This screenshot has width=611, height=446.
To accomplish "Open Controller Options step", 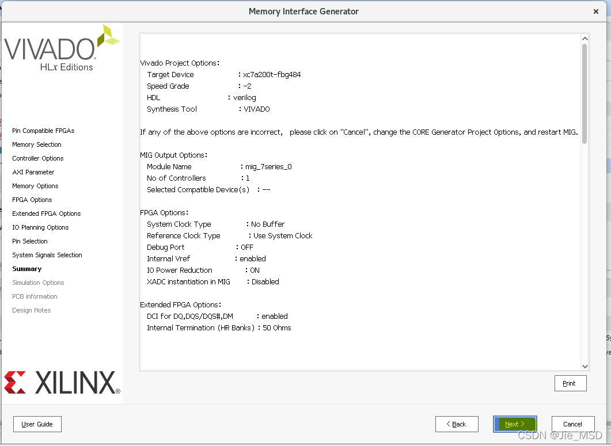I will (38, 158).
